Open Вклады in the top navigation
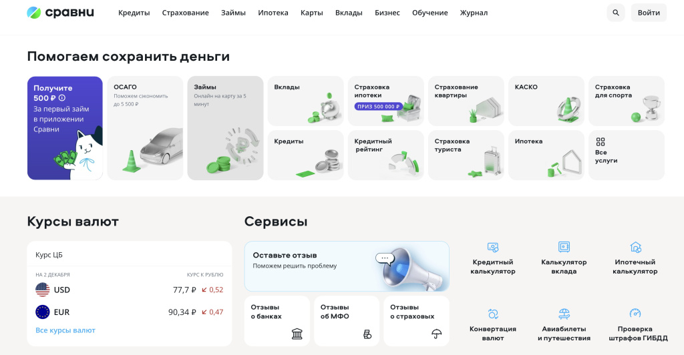Viewport: 684px width, 355px height. point(349,13)
